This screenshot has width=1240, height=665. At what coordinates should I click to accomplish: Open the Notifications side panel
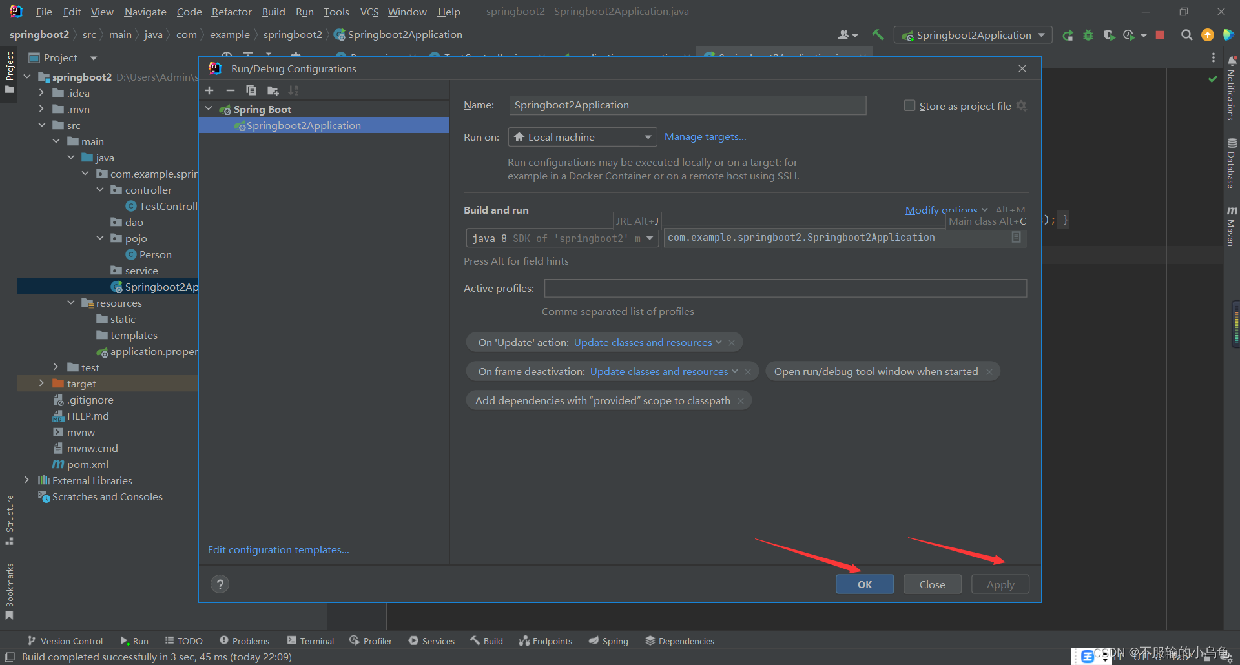[1232, 88]
